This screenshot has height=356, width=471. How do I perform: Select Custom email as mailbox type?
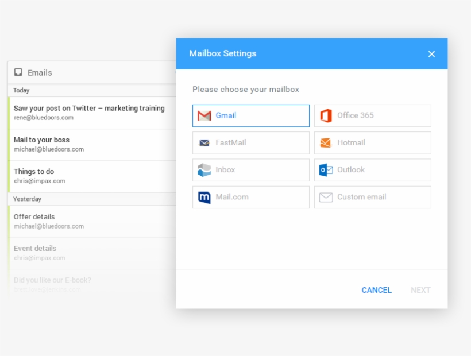pos(372,197)
